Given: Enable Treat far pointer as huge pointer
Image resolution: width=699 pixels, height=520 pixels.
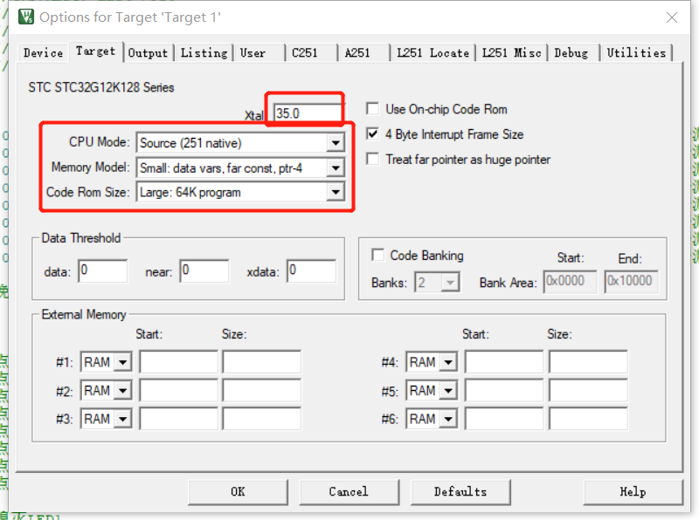Looking at the screenshot, I should click(x=372, y=160).
